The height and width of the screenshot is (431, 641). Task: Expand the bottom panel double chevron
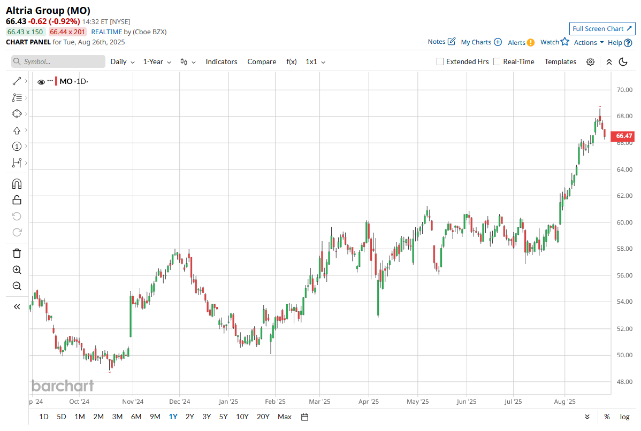click(587, 417)
